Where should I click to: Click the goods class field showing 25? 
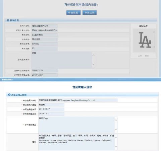45,48
